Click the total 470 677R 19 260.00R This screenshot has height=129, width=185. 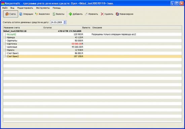(x=70, y=31)
